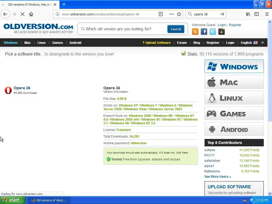Stop loading the page with X button
272x204 pixels.
(23, 14)
